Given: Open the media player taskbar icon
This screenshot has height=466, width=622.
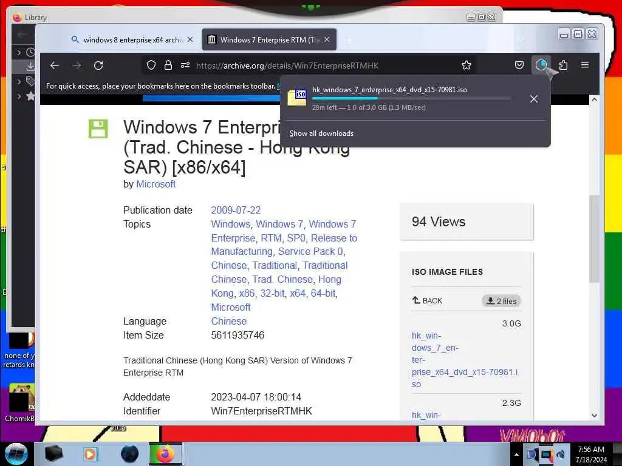Looking at the screenshot, I should tap(90, 454).
